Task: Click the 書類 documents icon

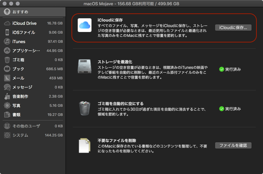Action: (7, 115)
